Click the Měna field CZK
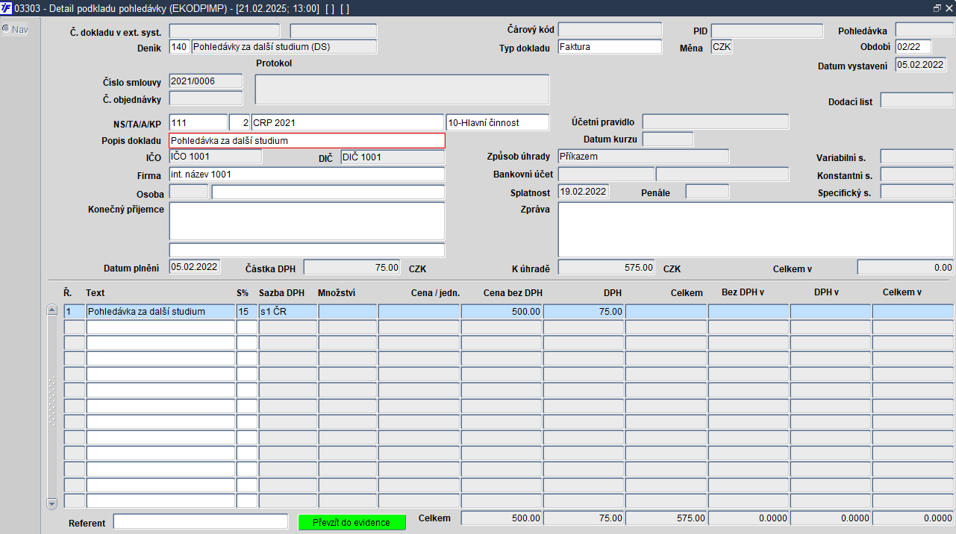 [722, 47]
